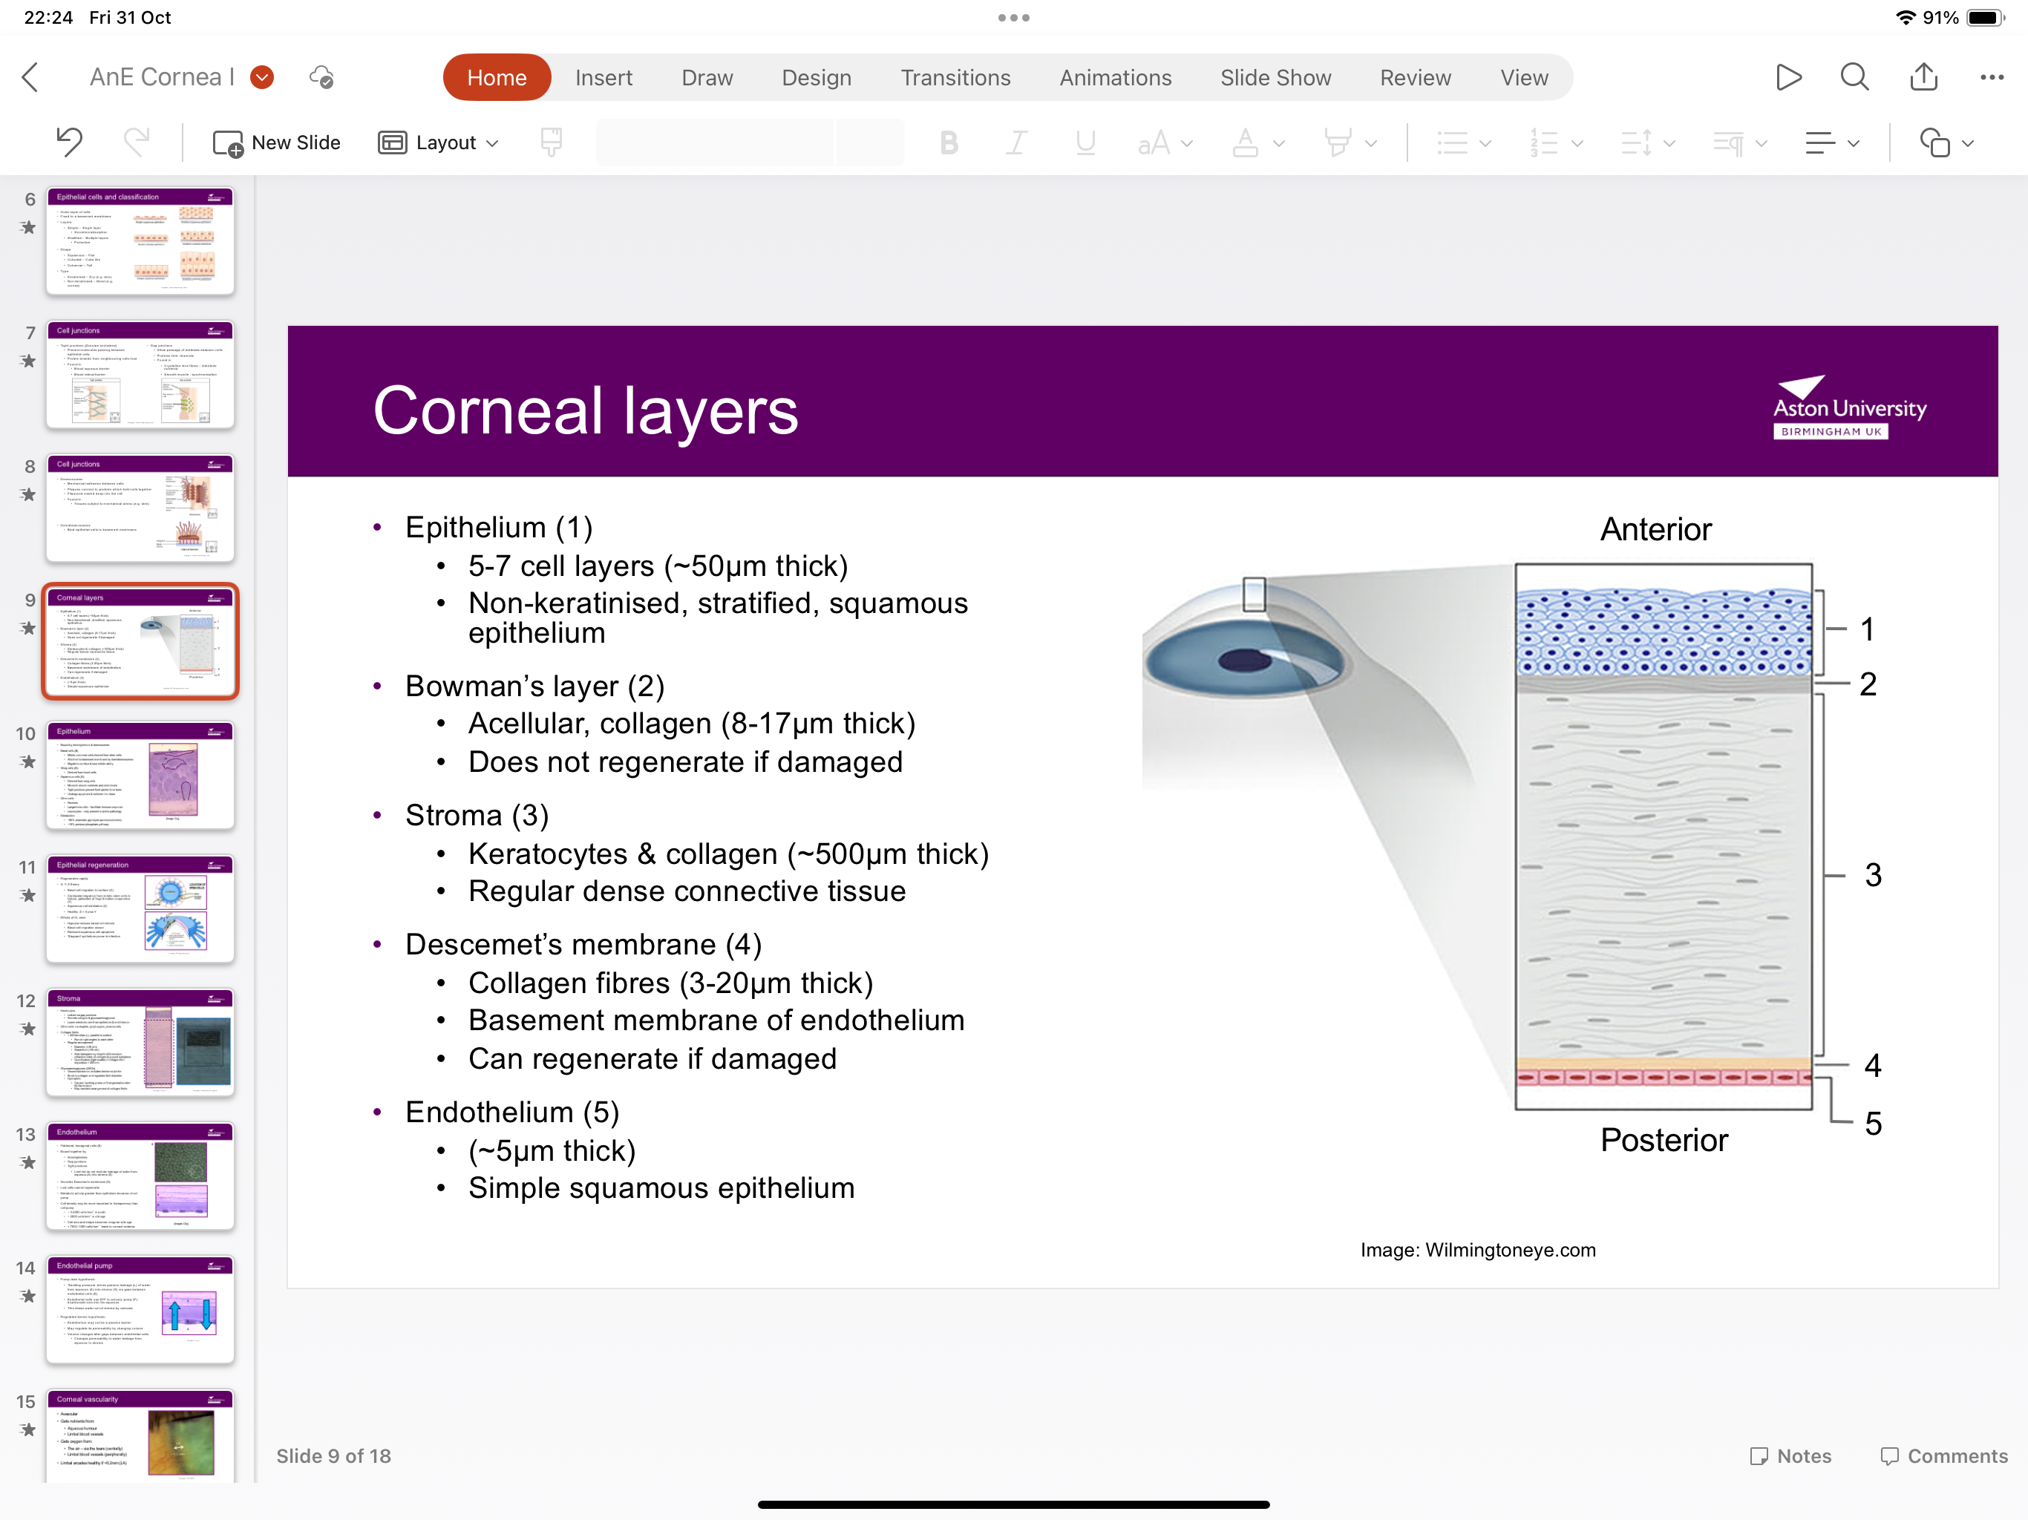
Task: Tap the cloud sync status icon
Action: 322,77
